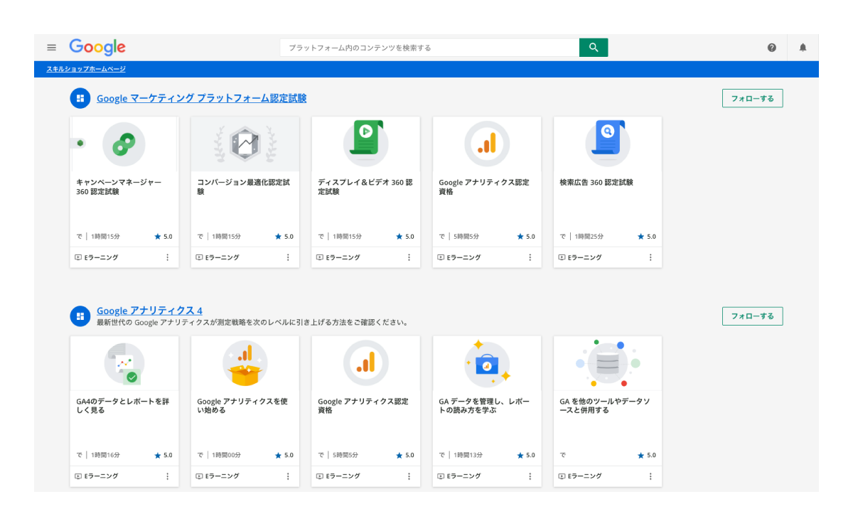
Task: Open スキルショップホームページ breadcrumb link
Action: point(85,68)
